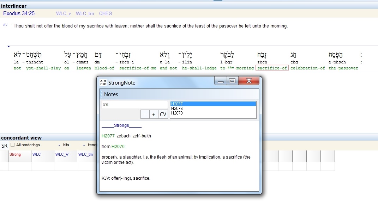Screen dimensions: 378x216
Task: Click the Strong column header
Action: [15, 154]
